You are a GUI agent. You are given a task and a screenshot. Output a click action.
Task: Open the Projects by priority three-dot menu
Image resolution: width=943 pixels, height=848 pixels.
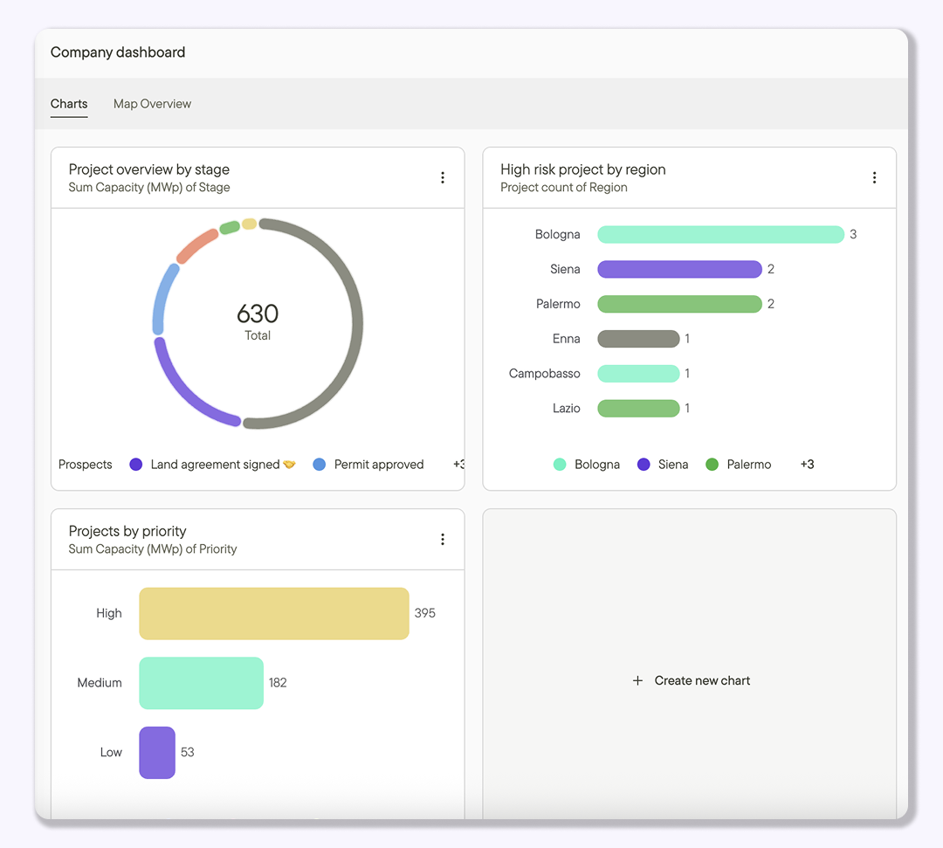[x=443, y=539]
